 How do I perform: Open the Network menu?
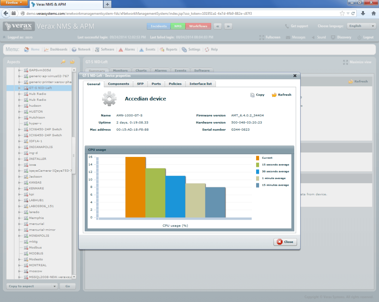(x=81, y=49)
